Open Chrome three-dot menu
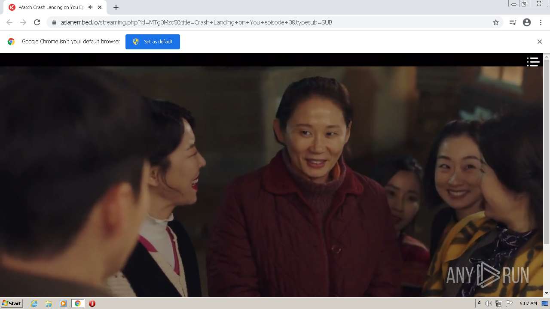The image size is (550, 309). [x=541, y=22]
